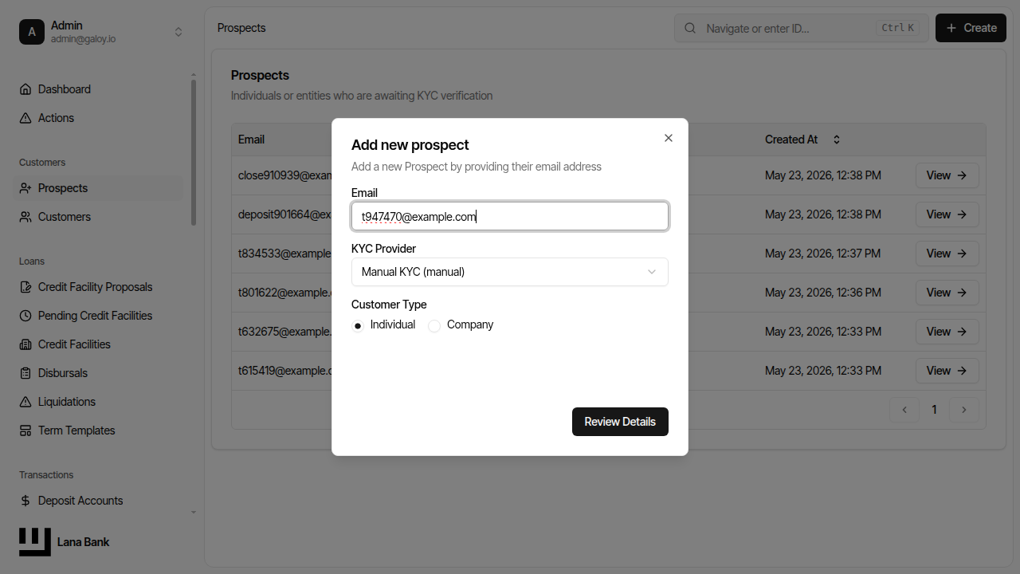This screenshot has height=574, width=1020.
Task: Sort by Created At column
Action: 802,140
